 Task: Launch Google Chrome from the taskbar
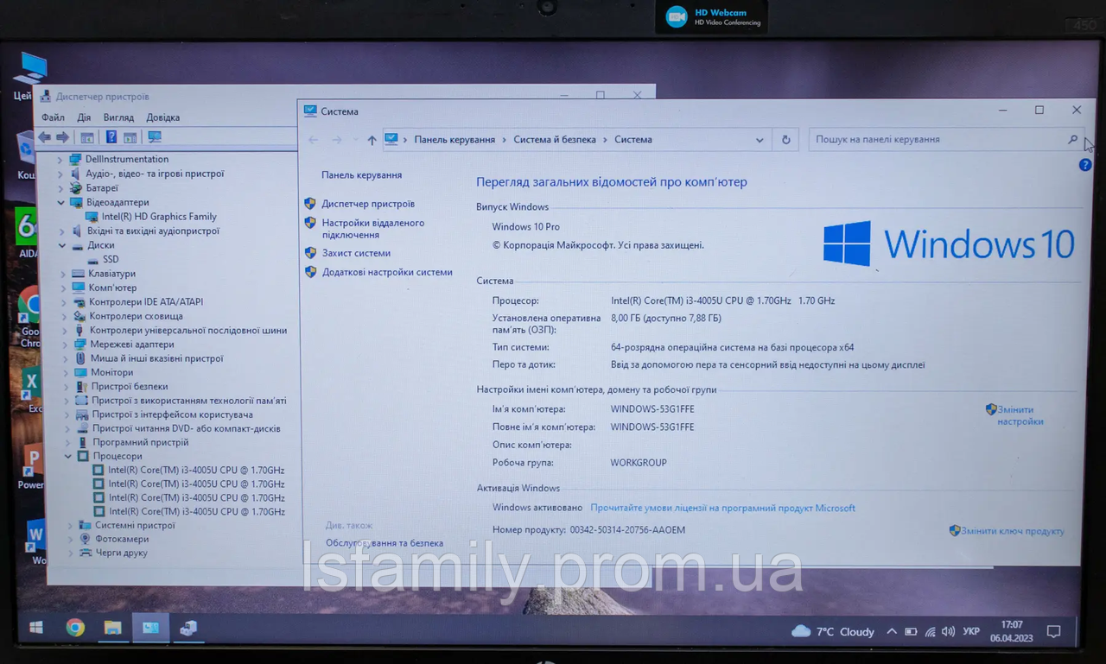[x=75, y=628]
